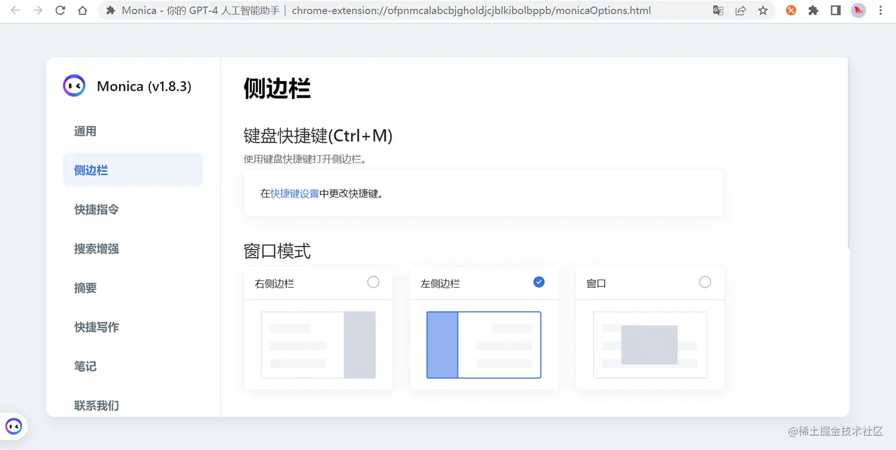The image size is (896, 450).
Task: Click the browser back arrow
Action: point(15,11)
